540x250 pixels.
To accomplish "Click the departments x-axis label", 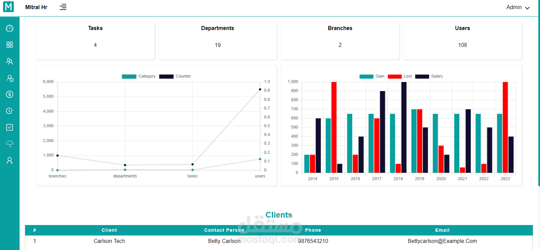I will click(x=125, y=176).
